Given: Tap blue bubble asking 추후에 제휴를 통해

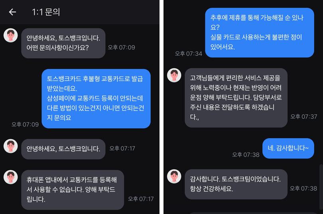Looking at the screenshot, I should coord(260,33).
